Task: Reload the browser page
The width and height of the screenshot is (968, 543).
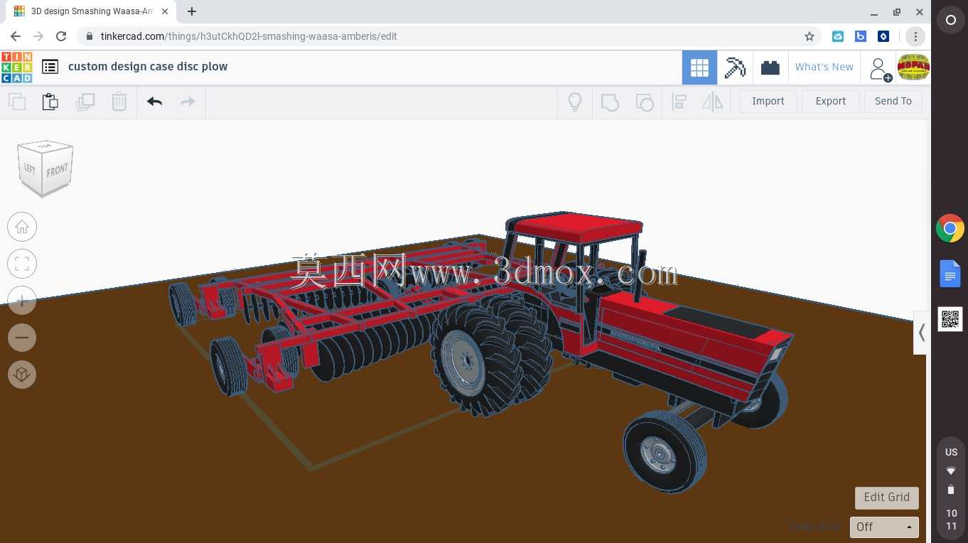Action: (x=61, y=36)
